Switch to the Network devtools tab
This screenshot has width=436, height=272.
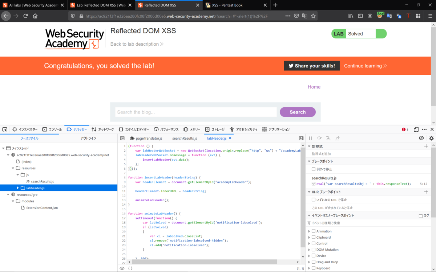(103, 129)
